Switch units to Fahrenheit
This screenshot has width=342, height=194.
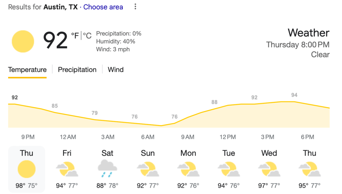click(75, 36)
